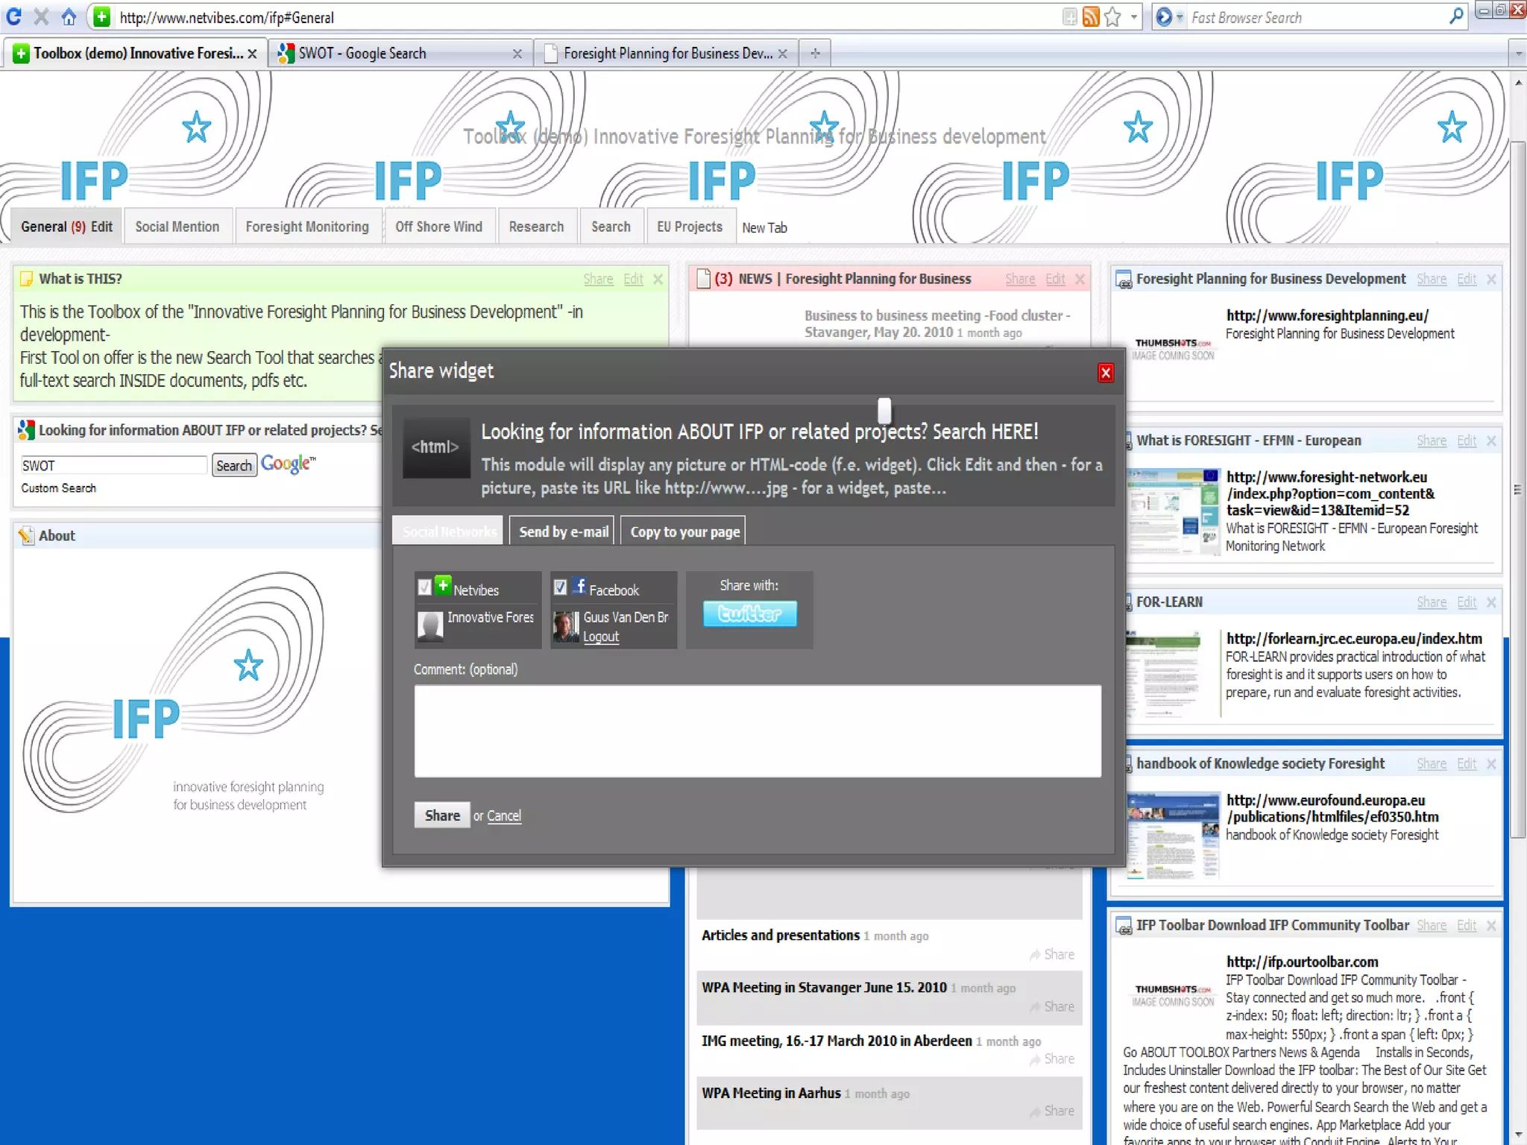
Task: Click the Twitter share button
Action: (x=749, y=613)
